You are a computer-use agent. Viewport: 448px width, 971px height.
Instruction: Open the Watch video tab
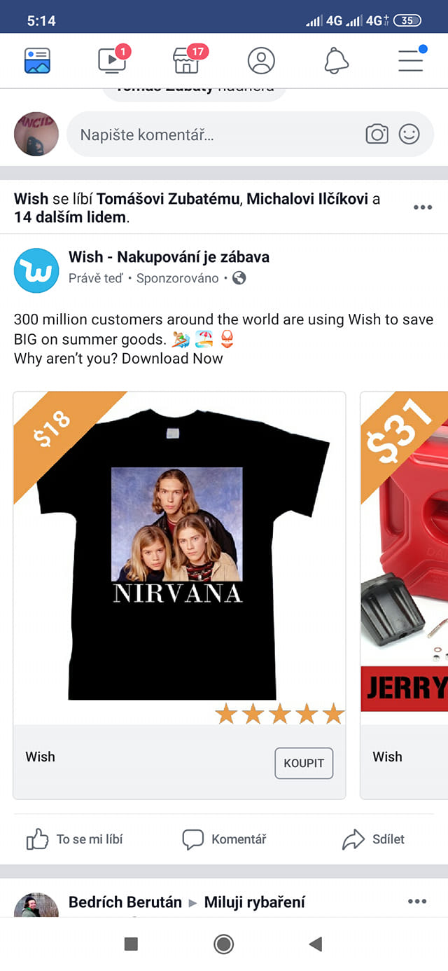pos(113,60)
